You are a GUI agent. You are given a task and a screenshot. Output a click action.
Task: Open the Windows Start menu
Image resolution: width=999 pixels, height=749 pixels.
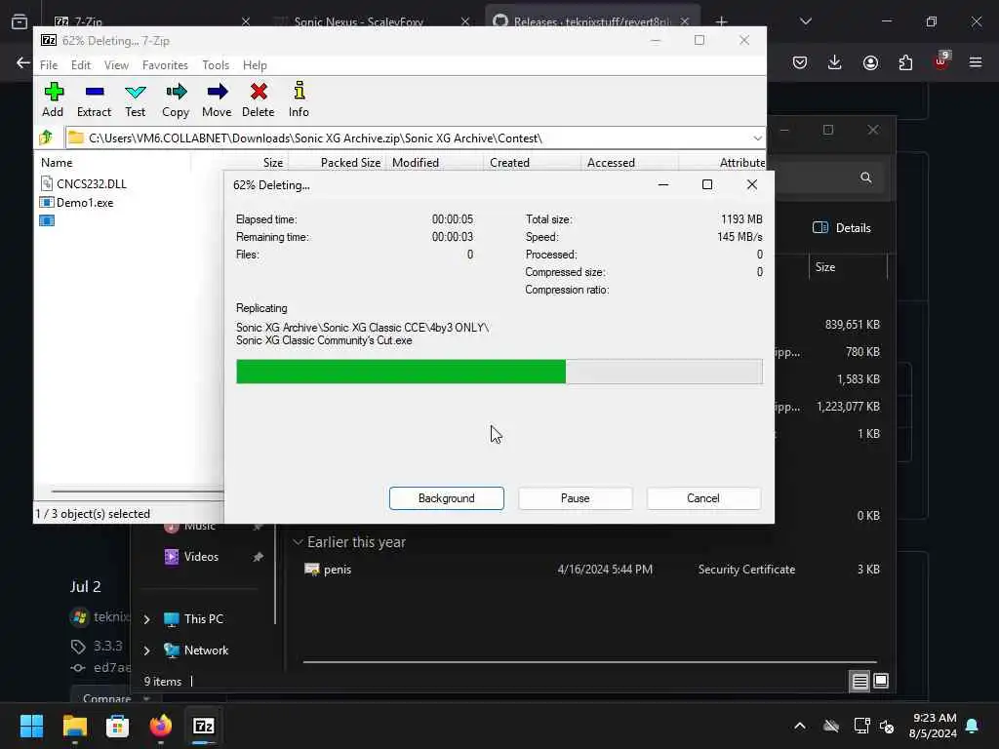tap(32, 726)
